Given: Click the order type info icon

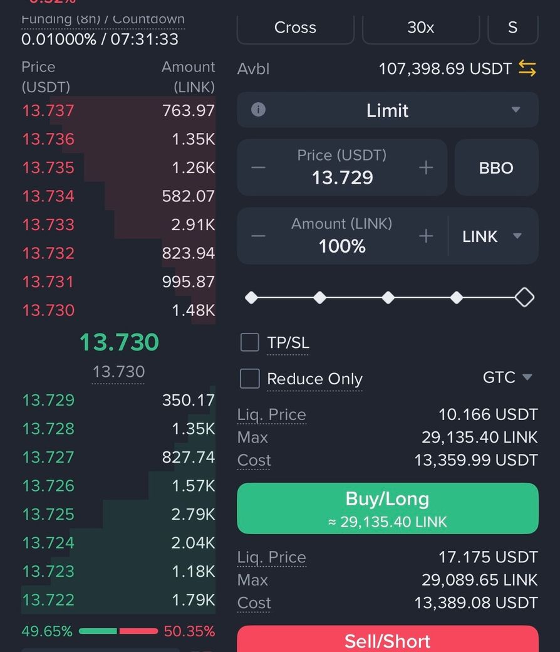Looking at the screenshot, I should coord(258,110).
